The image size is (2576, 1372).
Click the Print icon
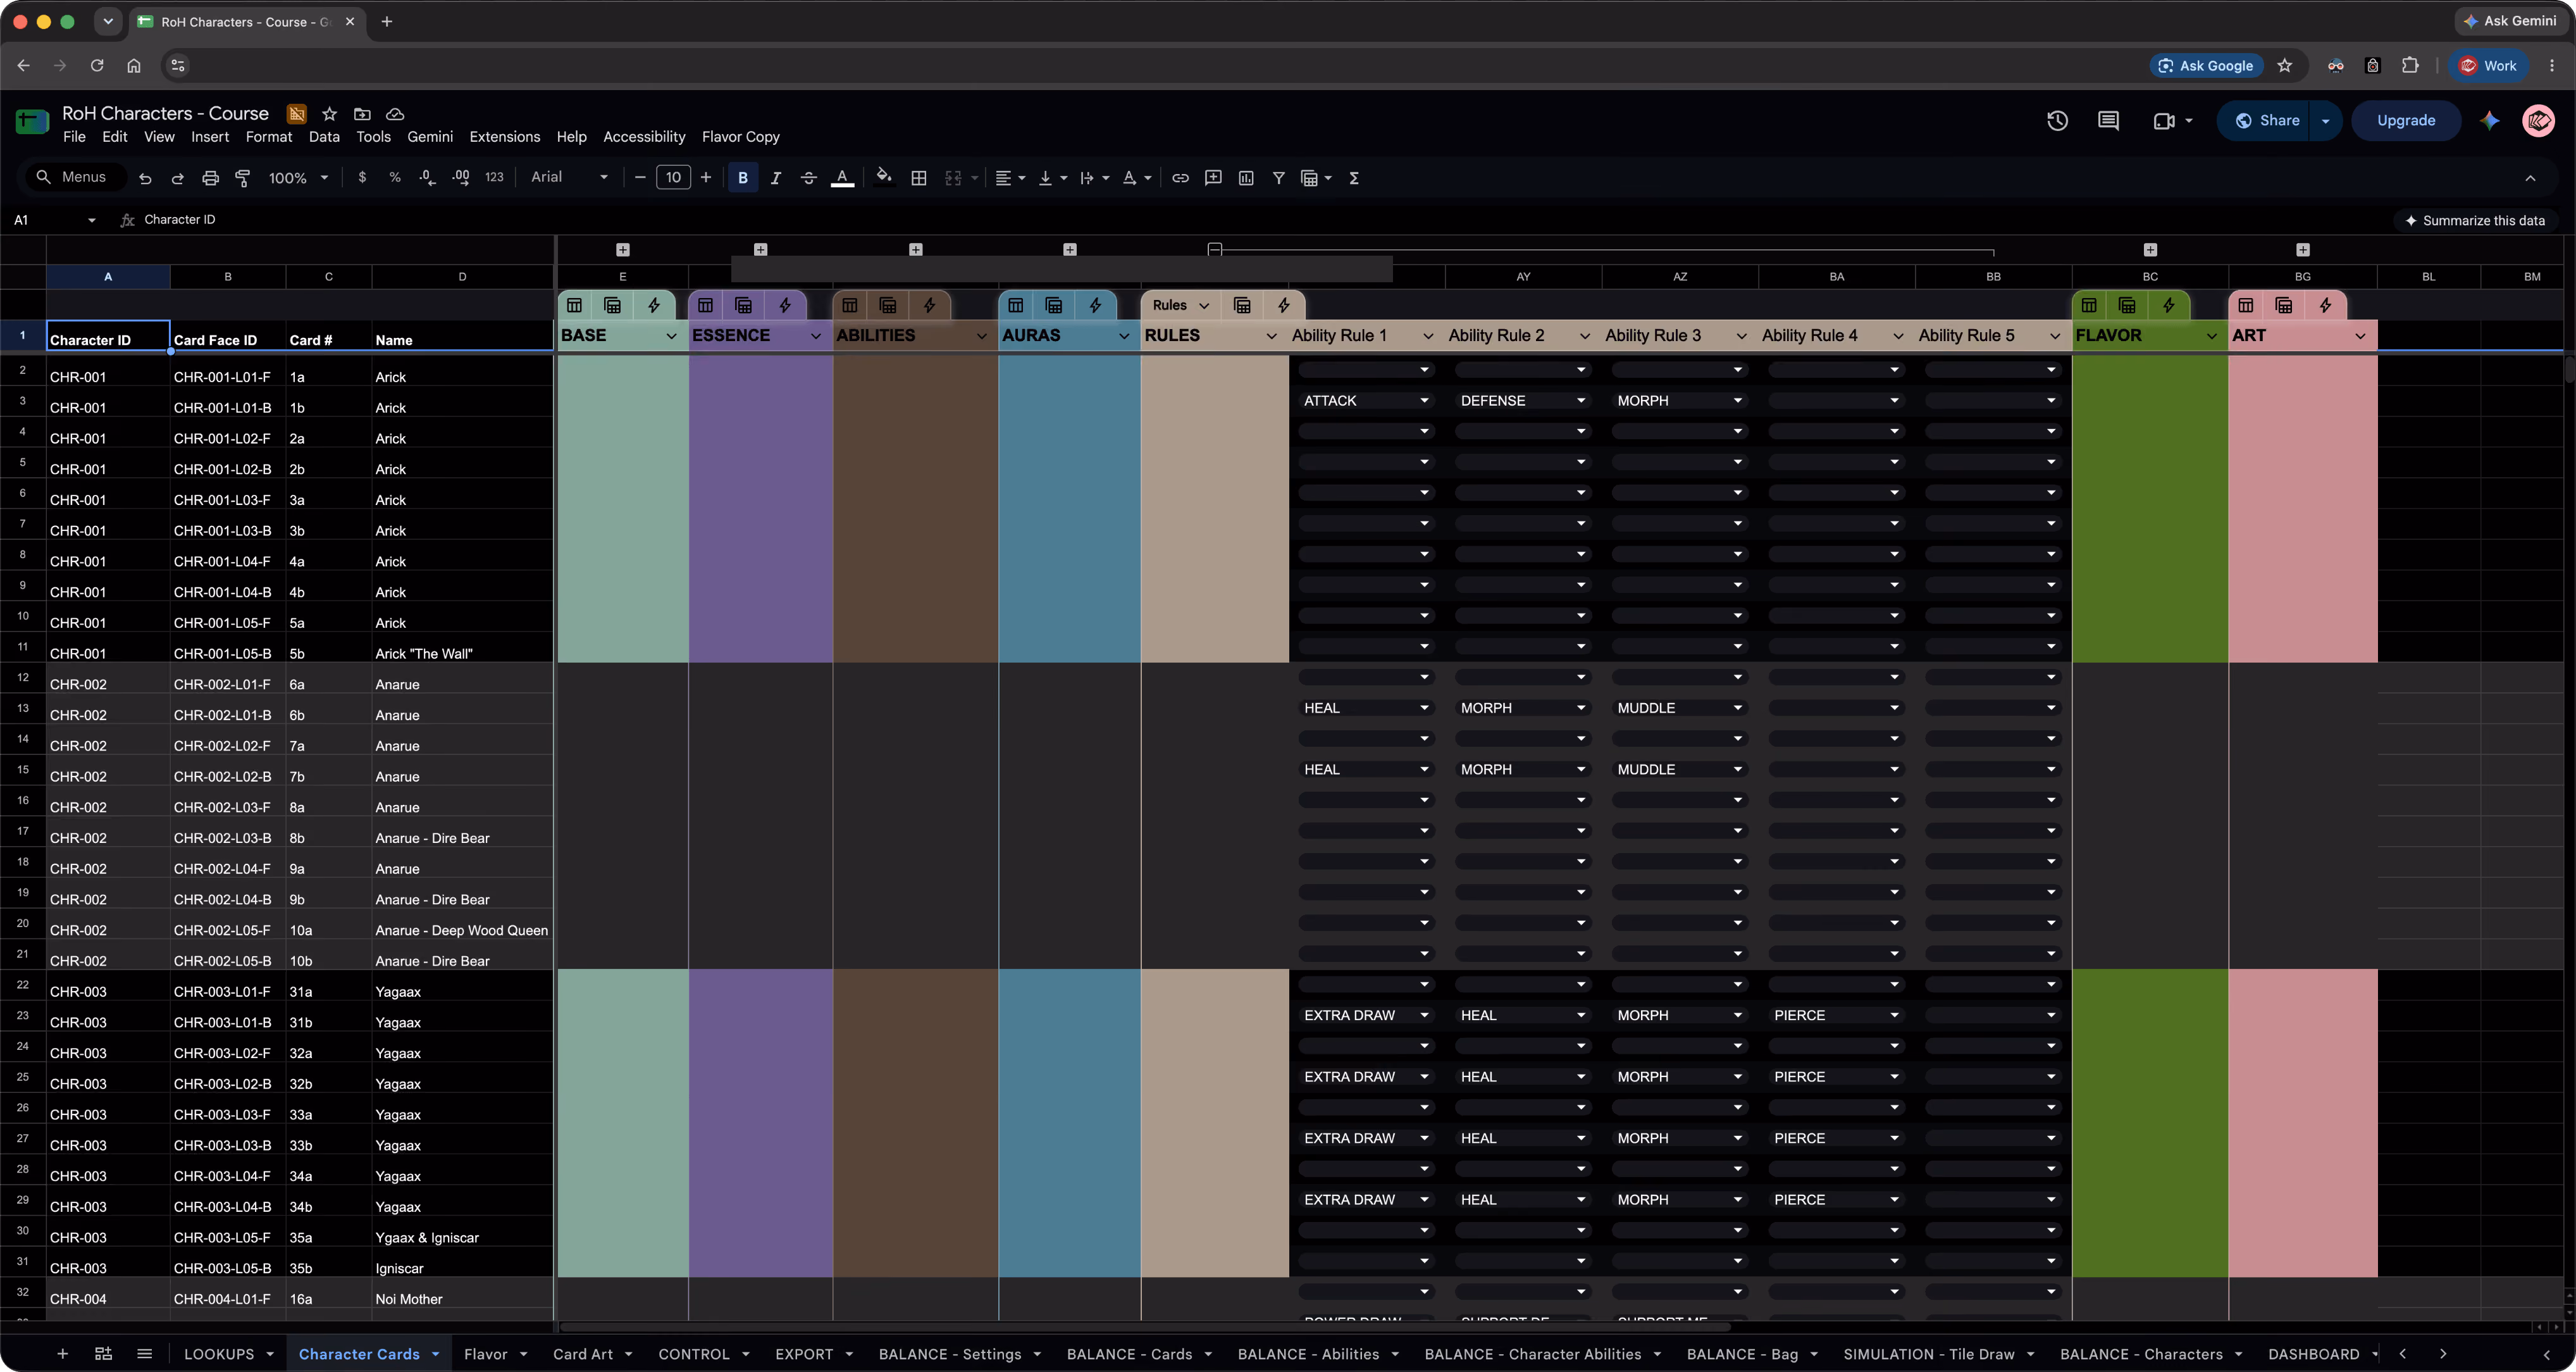tap(210, 178)
